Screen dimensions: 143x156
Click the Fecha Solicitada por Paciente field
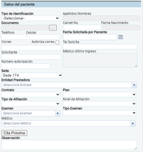(x=90, y=37)
